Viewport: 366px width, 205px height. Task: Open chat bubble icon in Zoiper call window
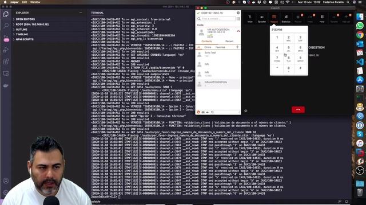[245, 111]
